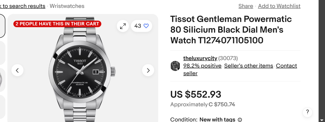Open Wristwatches breadcrumb category
325x122 pixels.
click(67, 6)
